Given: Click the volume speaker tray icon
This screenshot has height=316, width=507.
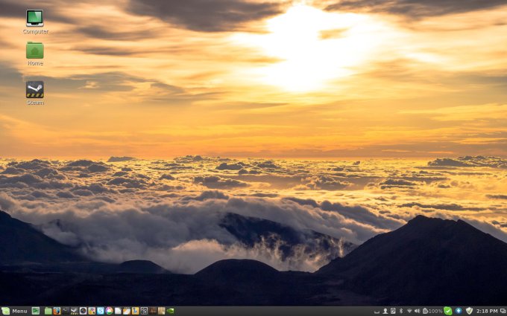Looking at the screenshot, I should click(417, 311).
